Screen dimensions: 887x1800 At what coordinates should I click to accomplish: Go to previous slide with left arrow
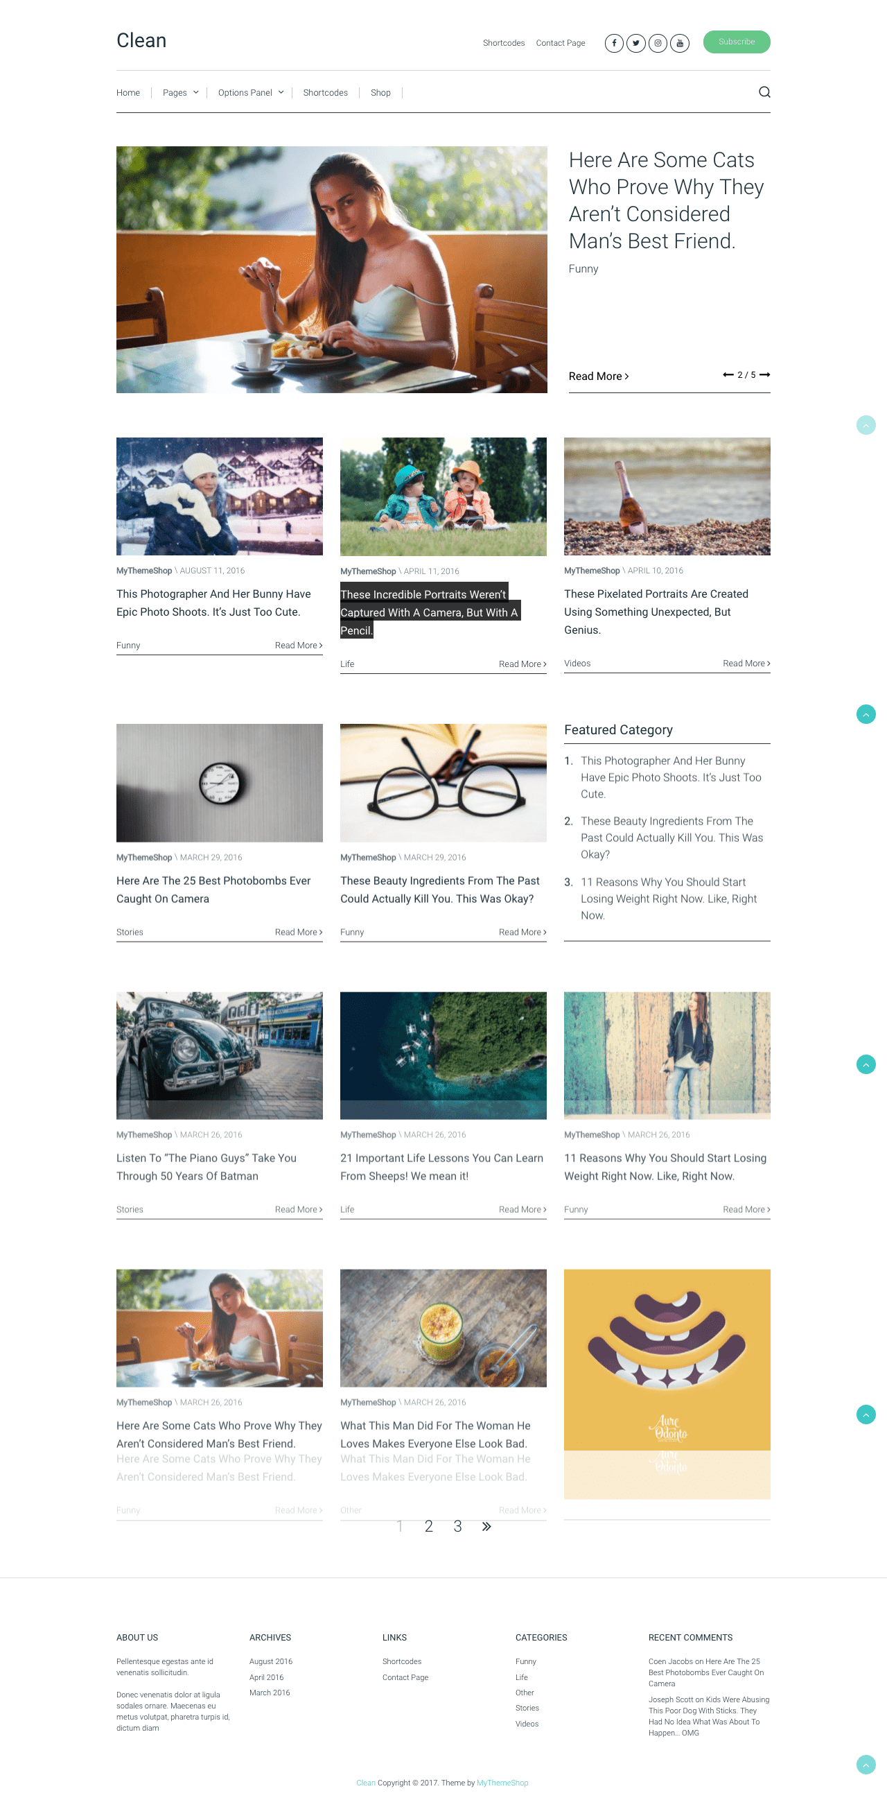pos(728,374)
